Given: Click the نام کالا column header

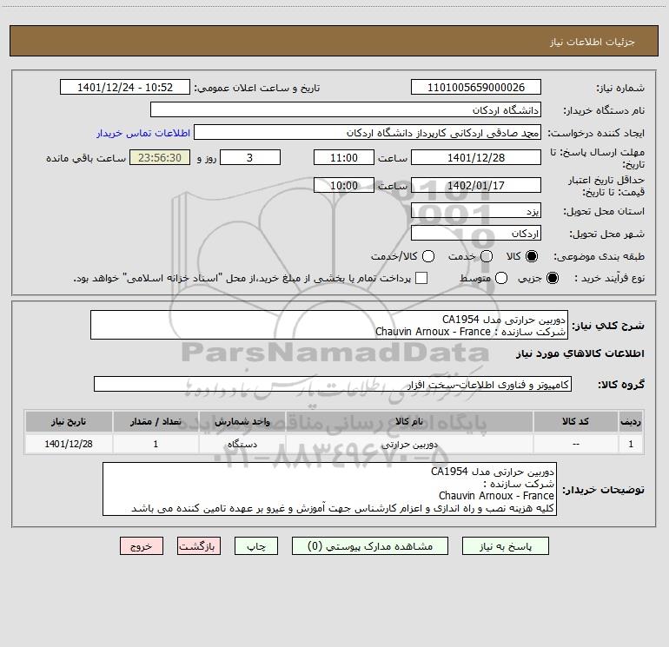Looking at the screenshot, I should click(409, 421).
